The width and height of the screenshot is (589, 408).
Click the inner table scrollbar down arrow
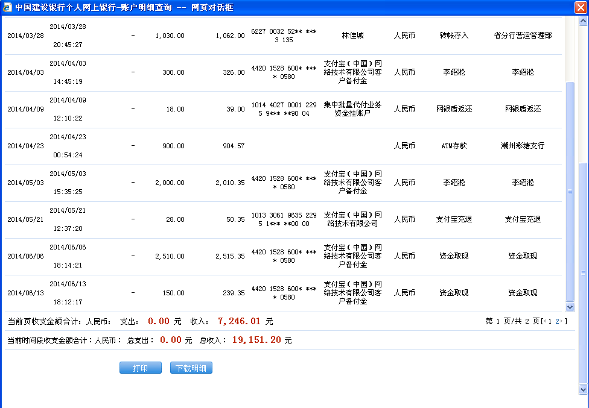(570, 307)
